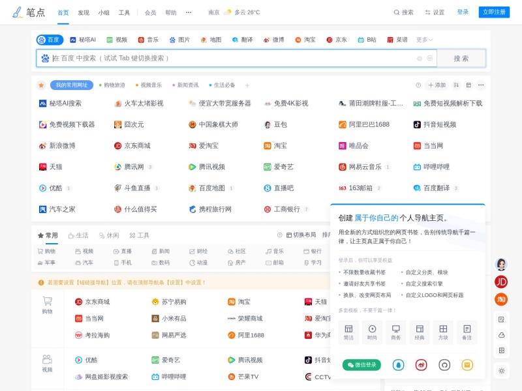Open 哔哩哔哩 bookmark in favorites
This screenshot has width=522, height=391.
tap(431, 167)
